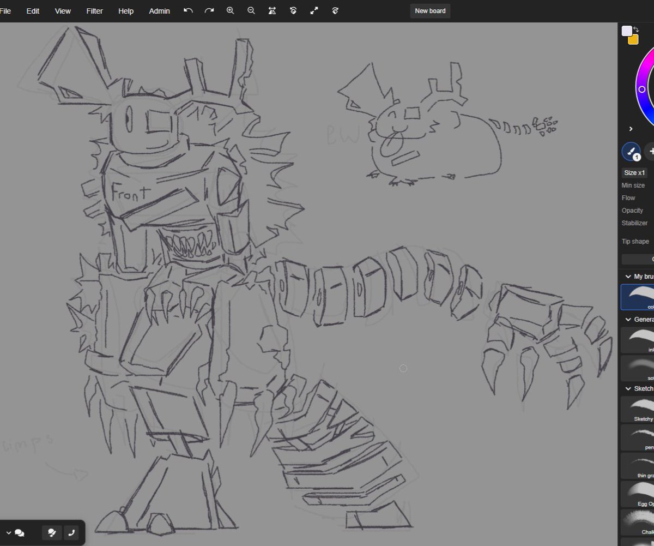The image size is (654, 546).
Task: Click the zoom out magnifier icon
Action: (251, 10)
